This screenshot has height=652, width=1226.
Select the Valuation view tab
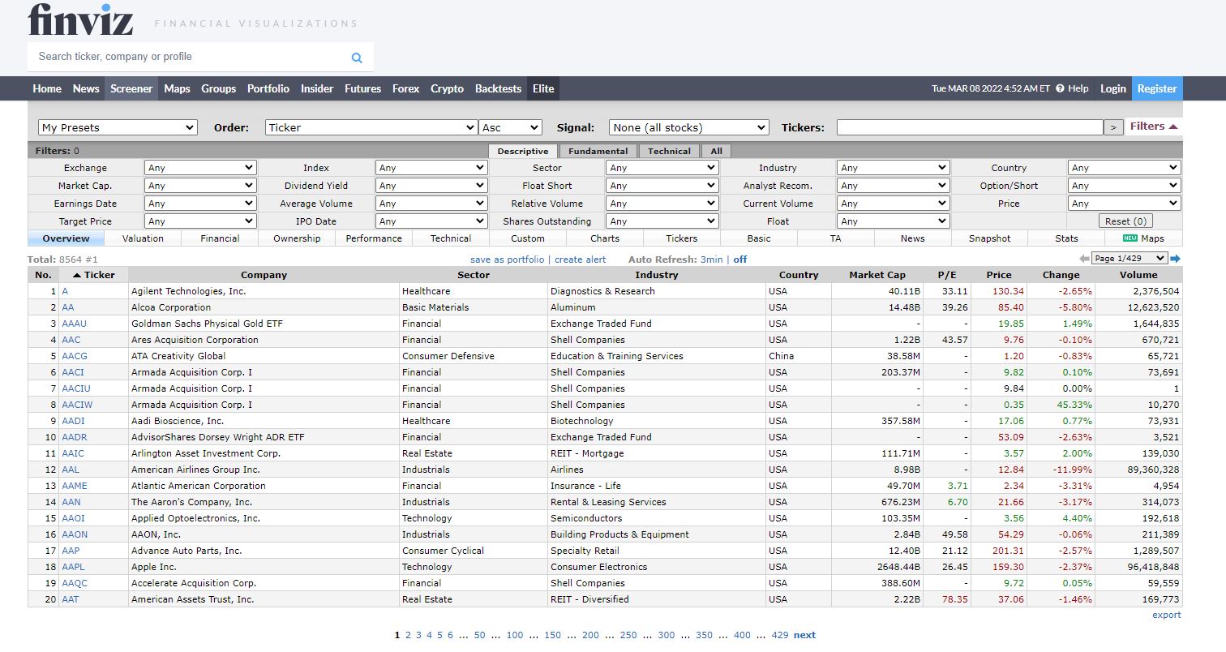tap(143, 238)
